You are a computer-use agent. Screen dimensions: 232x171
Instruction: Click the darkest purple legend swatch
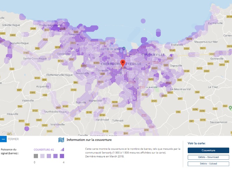62,156
